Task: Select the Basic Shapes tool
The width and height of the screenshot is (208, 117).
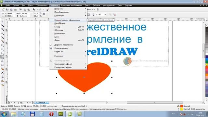Action: coord(2,57)
